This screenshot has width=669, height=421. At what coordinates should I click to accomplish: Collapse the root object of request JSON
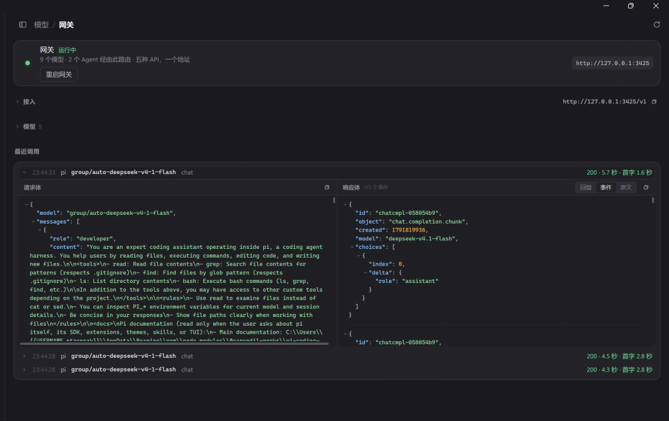point(27,204)
